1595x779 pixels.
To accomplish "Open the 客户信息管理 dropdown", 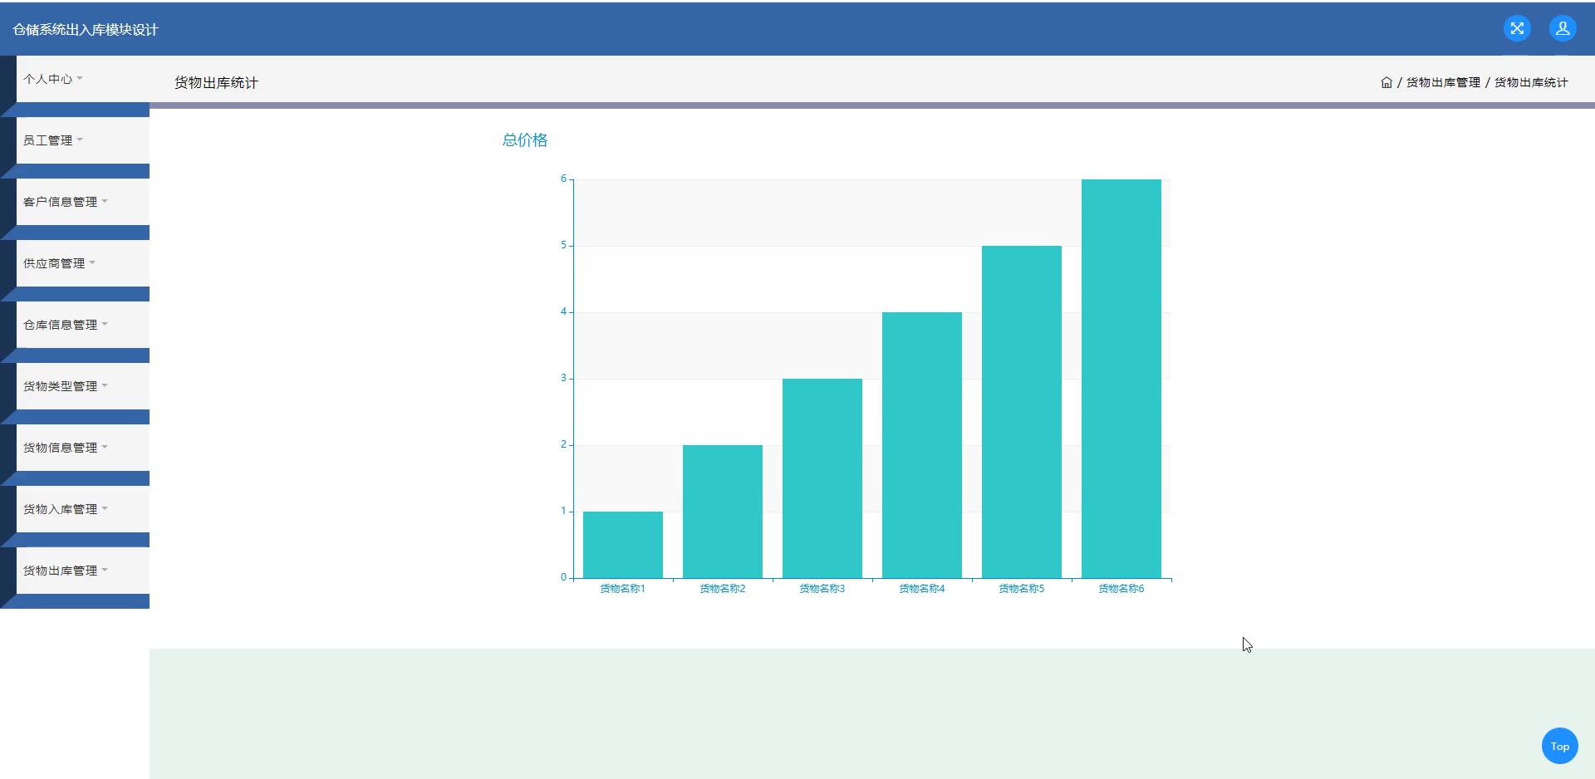I will pos(65,202).
